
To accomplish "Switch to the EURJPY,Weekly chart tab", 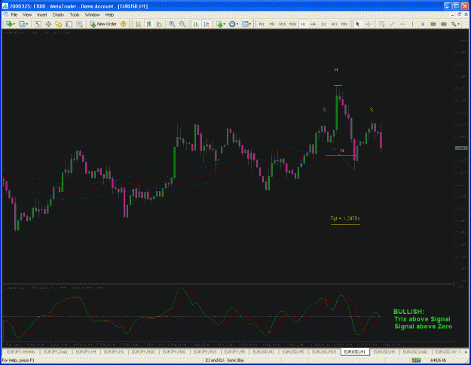I will [21, 351].
